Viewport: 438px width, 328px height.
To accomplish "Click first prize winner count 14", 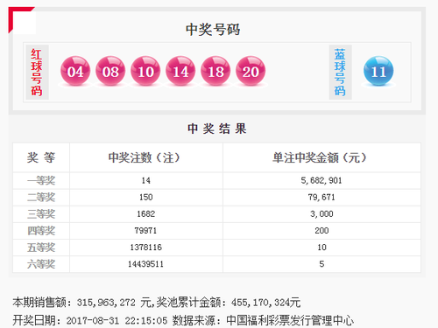I will (146, 180).
